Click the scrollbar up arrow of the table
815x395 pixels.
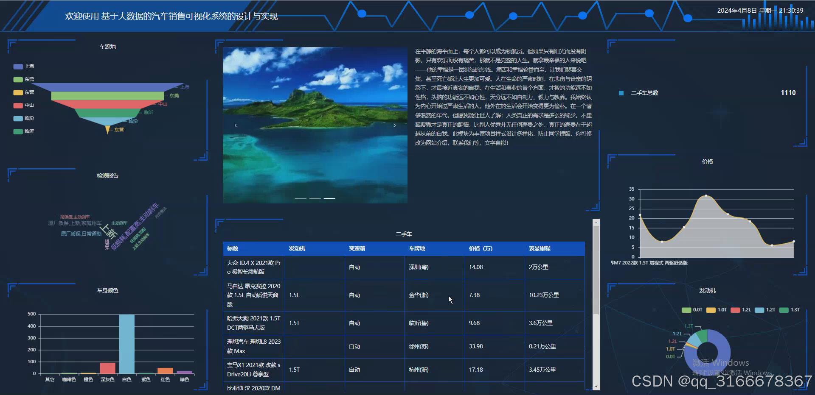(x=596, y=222)
